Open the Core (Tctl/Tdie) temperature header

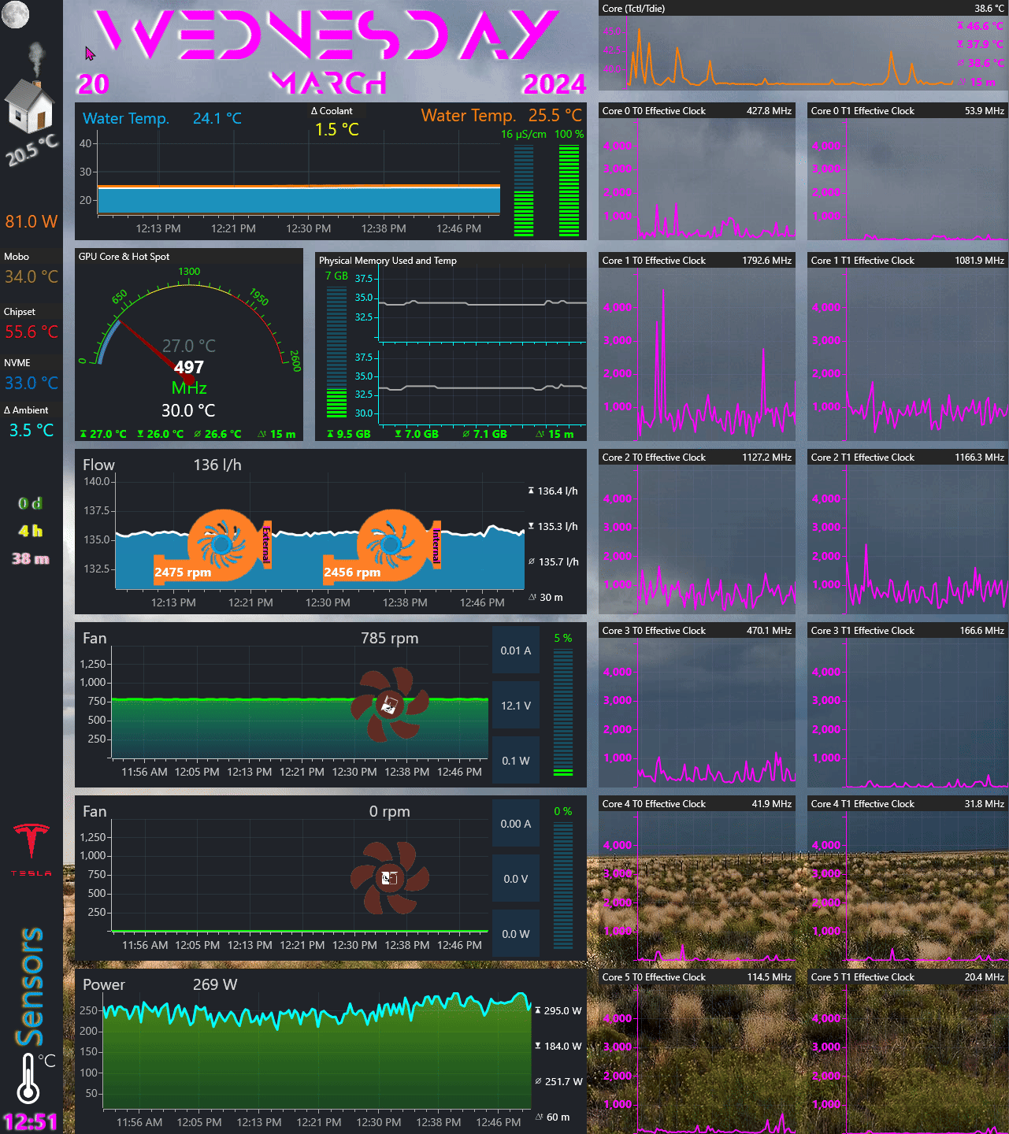803,9
